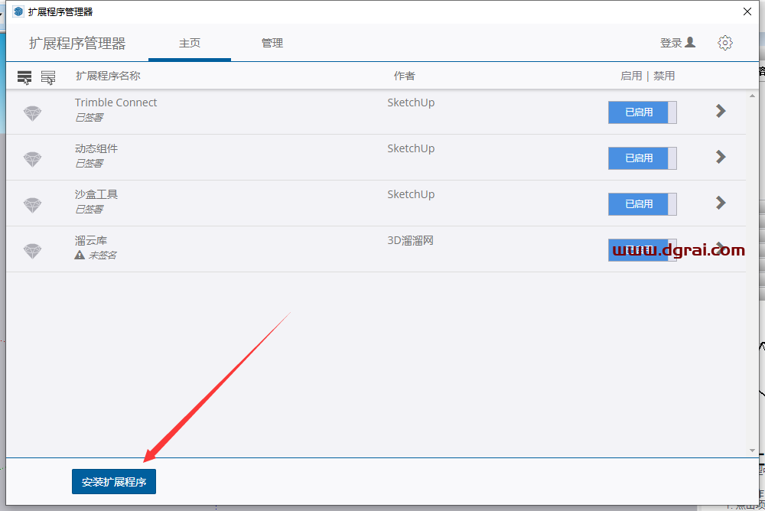Click the 沙盒工具 ruby gem icon
Image resolution: width=765 pixels, height=511 pixels.
point(33,205)
